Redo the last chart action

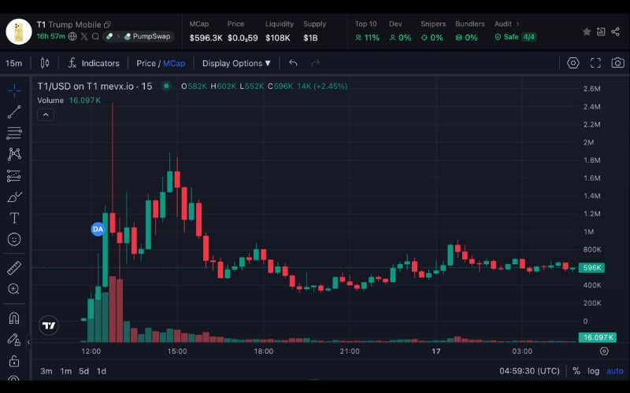316,63
